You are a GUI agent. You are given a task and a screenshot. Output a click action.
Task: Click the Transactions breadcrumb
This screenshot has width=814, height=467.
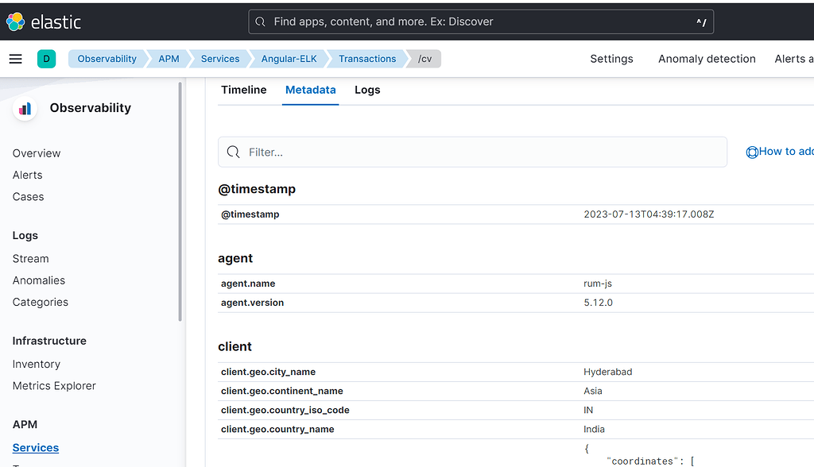366,58
